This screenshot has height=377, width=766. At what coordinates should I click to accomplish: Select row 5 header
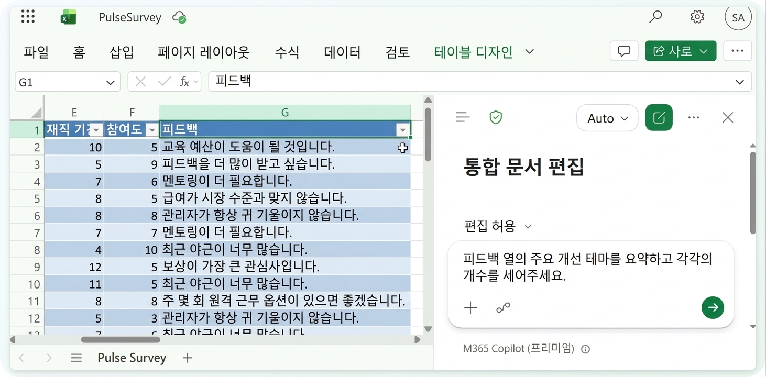point(27,198)
